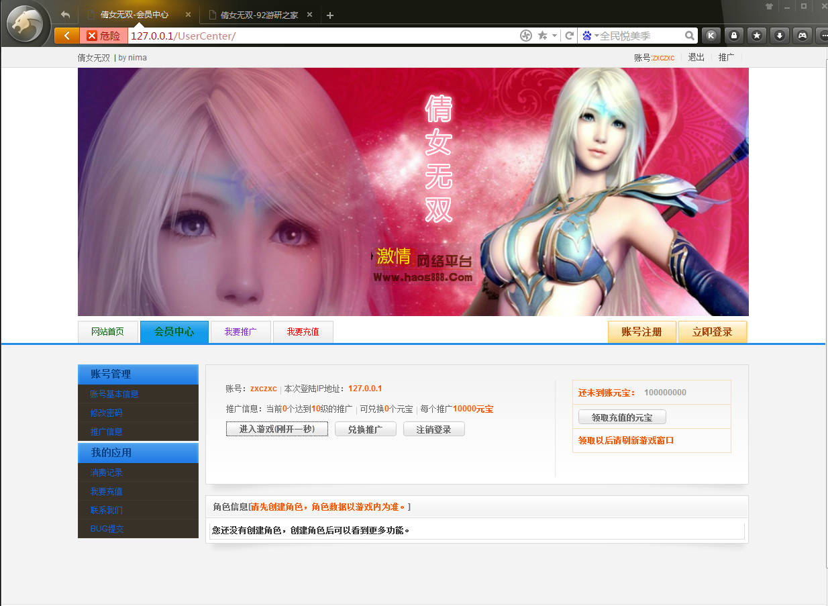
Task: Click the game controller toolbar button
Action: tap(802, 36)
